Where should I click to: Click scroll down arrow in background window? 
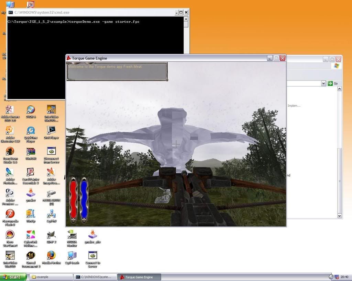pos(339,216)
